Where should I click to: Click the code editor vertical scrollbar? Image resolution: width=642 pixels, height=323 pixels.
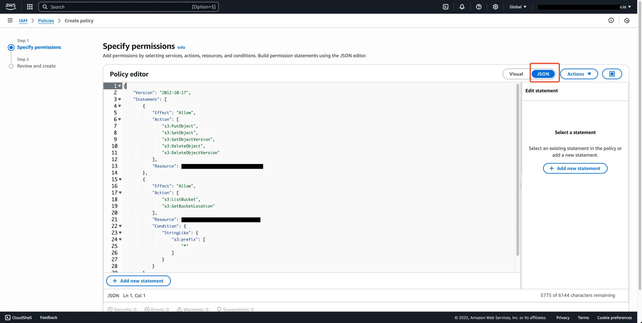[518, 170]
